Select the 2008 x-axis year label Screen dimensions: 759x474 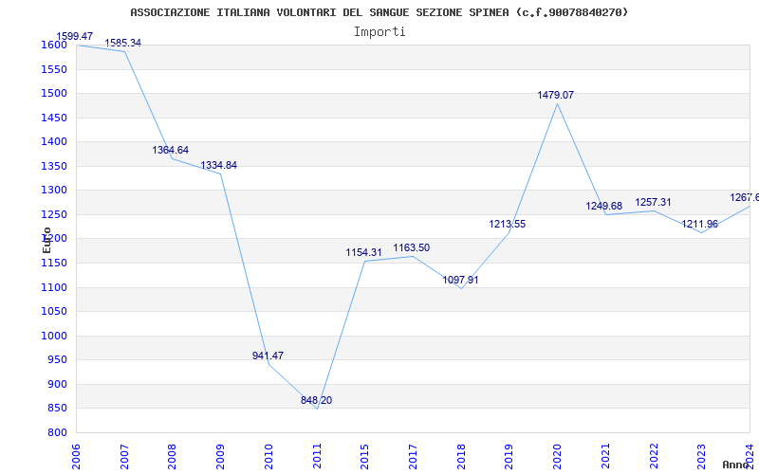(173, 457)
